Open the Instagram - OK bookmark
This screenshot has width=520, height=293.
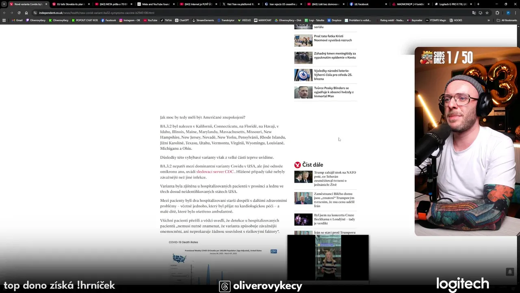(130, 20)
